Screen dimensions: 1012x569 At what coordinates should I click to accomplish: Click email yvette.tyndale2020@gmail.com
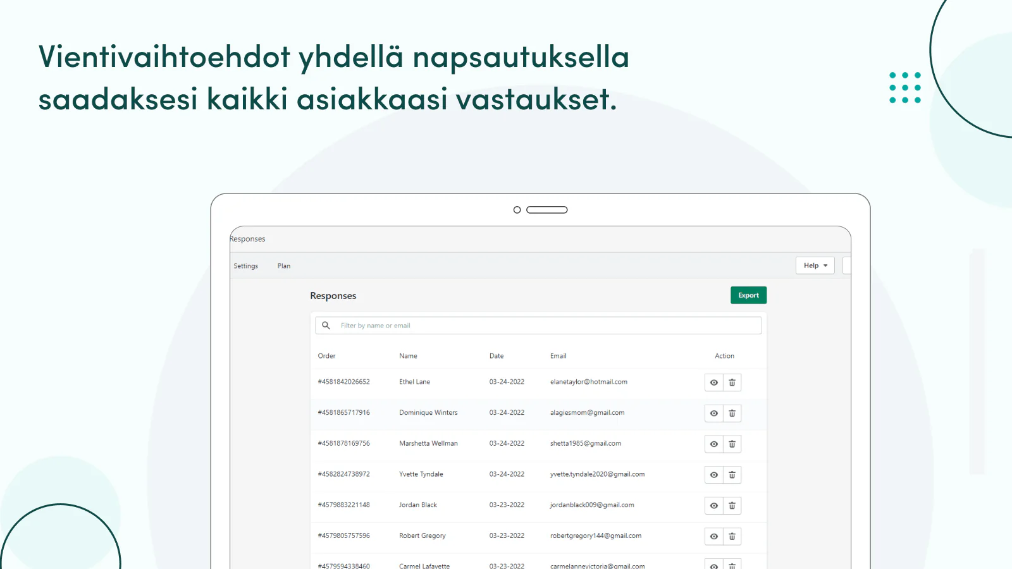tap(597, 474)
